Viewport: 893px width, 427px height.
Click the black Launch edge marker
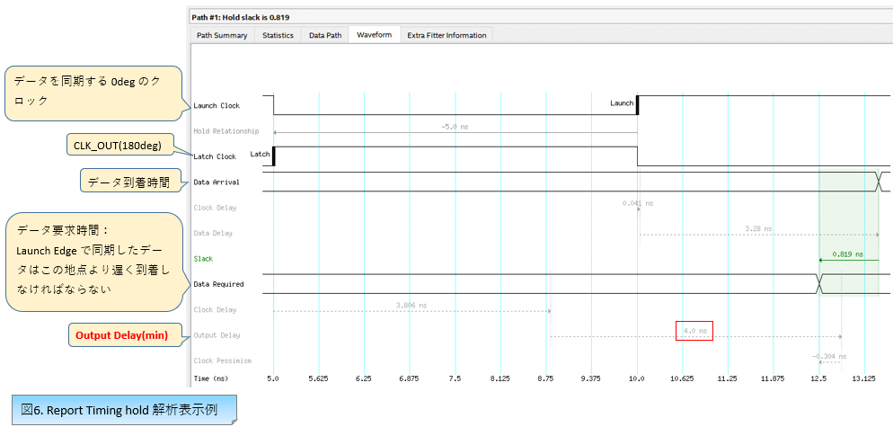(637, 104)
